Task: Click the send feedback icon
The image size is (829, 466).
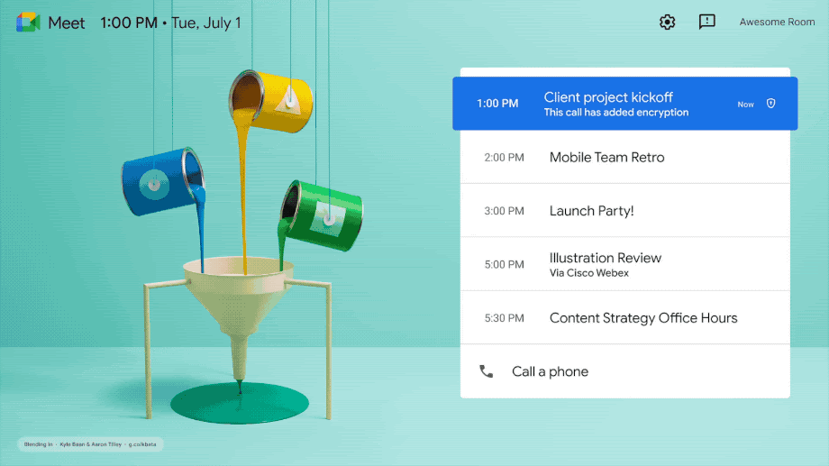Action: pos(706,22)
